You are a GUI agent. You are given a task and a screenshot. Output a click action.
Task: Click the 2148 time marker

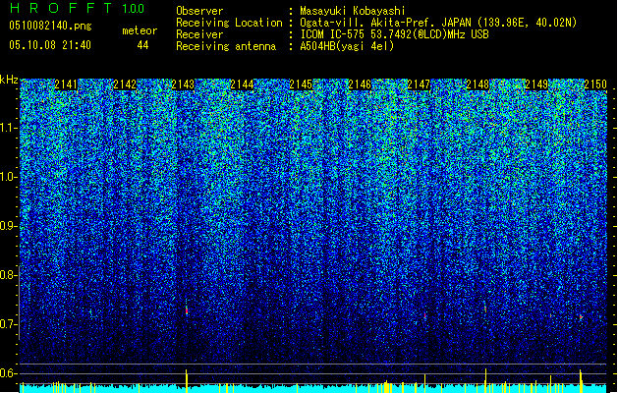(478, 84)
